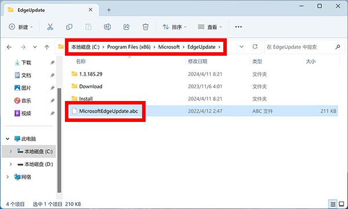The height and width of the screenshot is (209, 348).
Task: Click pin icon next to 音乐
Action: [52, 100]
